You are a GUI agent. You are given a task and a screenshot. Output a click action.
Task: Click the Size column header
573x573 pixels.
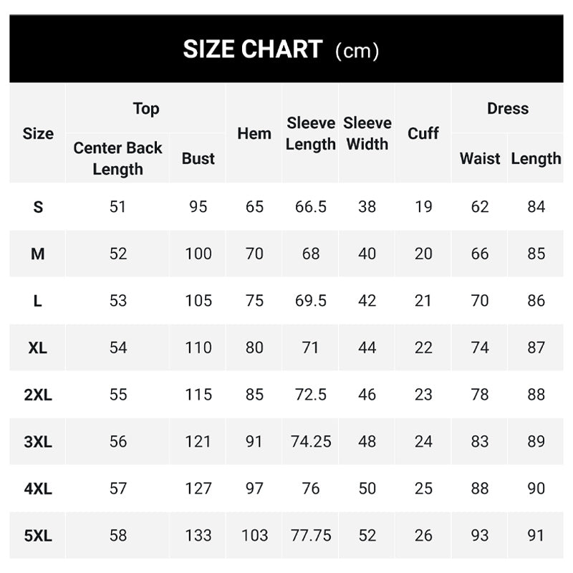pyautogui.click(x=38, y=133)
